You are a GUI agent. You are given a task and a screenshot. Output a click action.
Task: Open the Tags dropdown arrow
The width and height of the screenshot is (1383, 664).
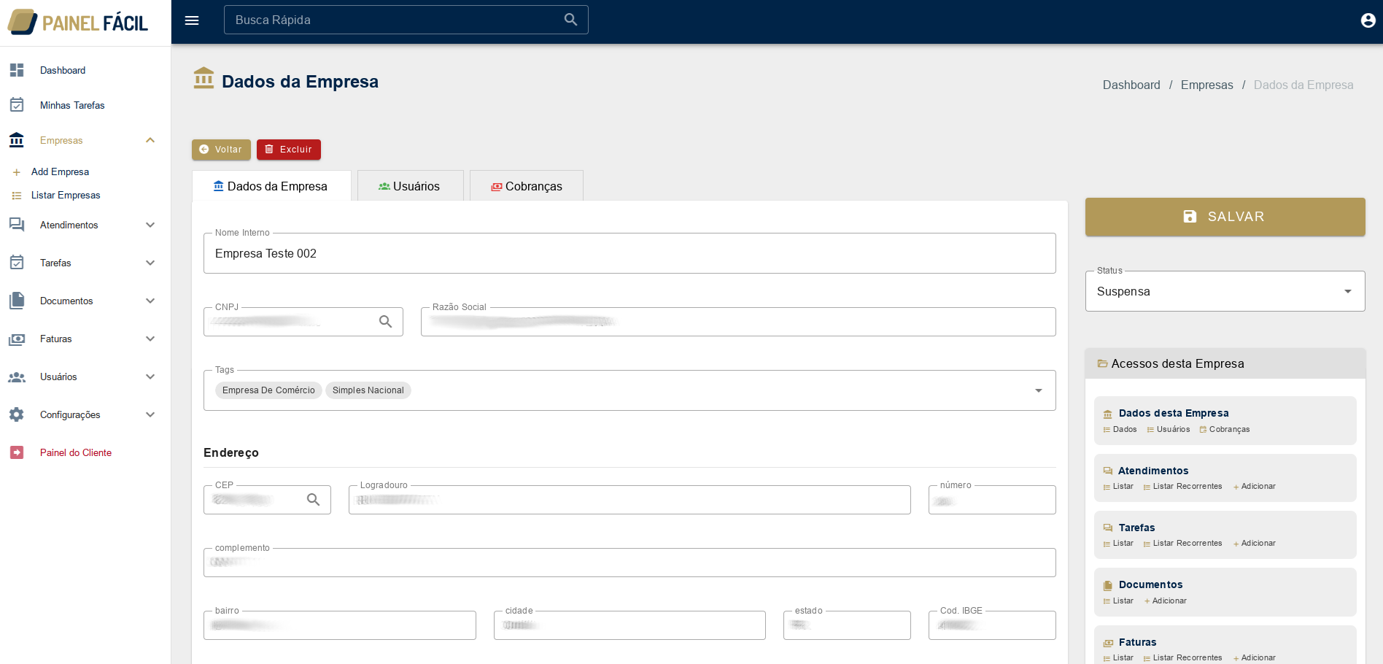pos(1038,390)
